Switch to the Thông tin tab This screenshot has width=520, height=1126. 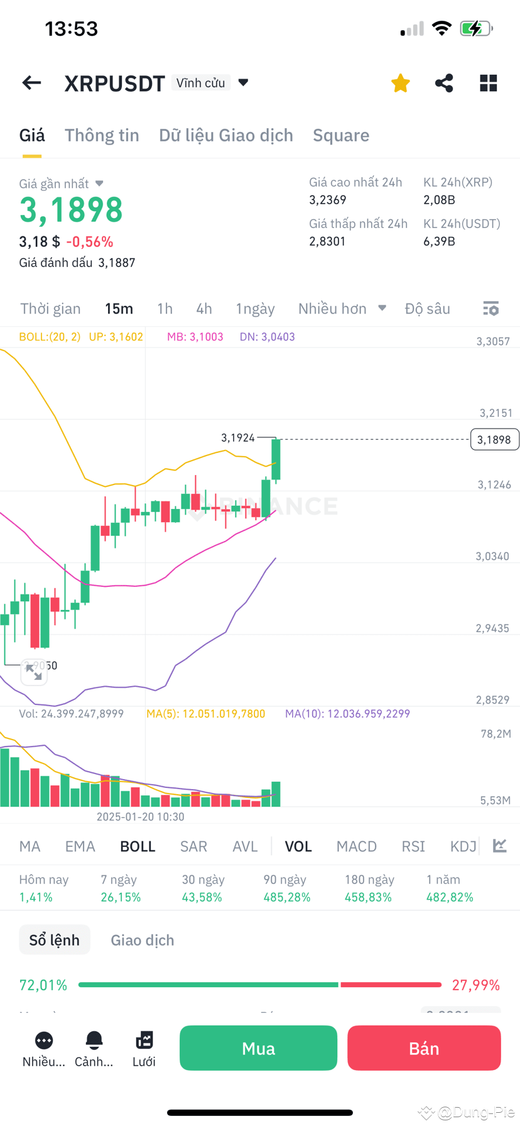(x=102, y=135)
